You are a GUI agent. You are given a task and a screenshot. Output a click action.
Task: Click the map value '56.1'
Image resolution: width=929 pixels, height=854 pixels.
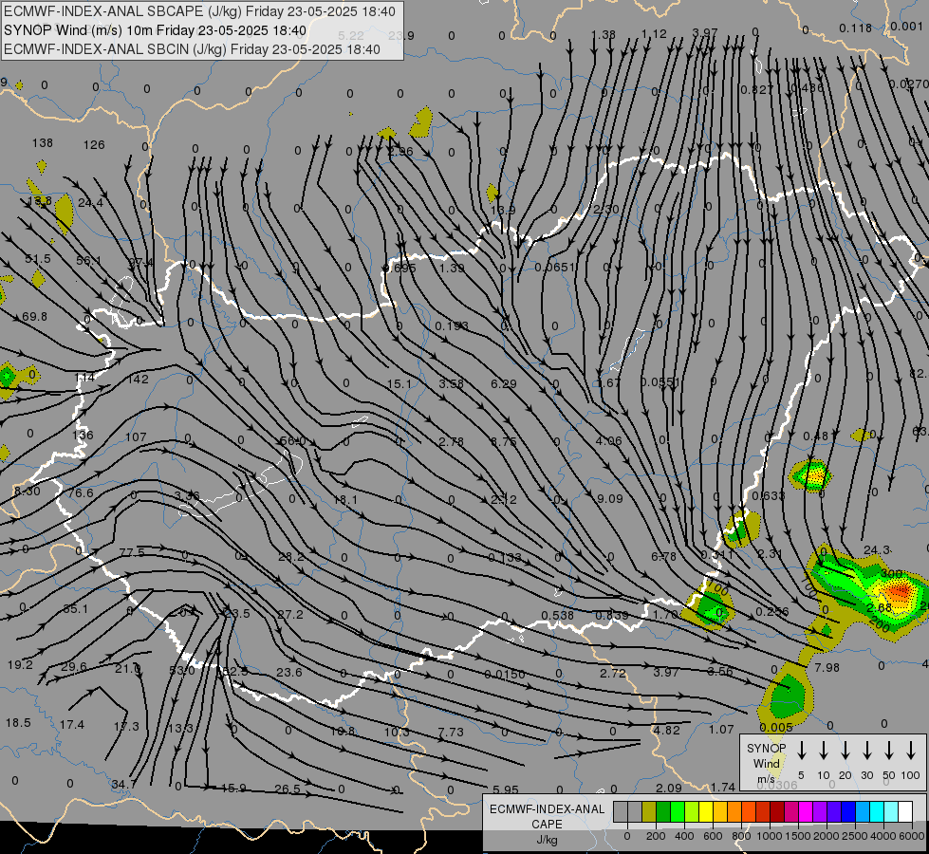pos(89,261)
